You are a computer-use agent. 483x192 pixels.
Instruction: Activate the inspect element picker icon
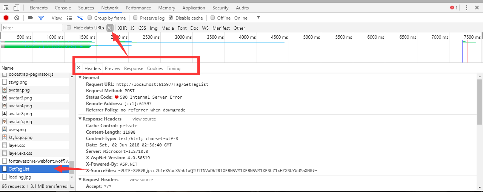[x=6, y=8]
